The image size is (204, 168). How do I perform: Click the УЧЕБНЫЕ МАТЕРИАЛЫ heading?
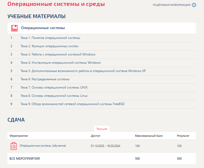pos(37,16)
